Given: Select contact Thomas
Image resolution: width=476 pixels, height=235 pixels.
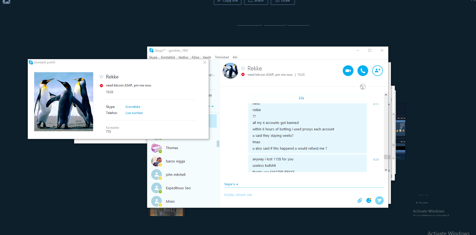Looking at the screenshot, I should click(x=183, y=148).
